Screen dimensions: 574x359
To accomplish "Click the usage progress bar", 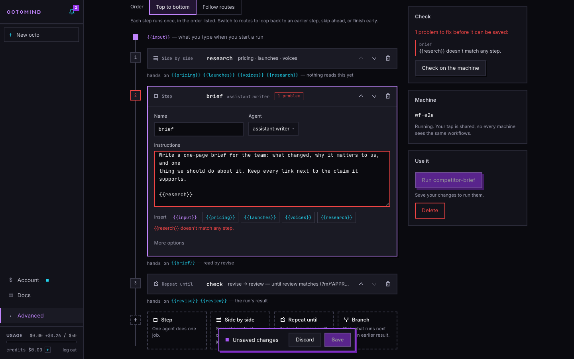I will pyautogui.click(x=41, y=342).
